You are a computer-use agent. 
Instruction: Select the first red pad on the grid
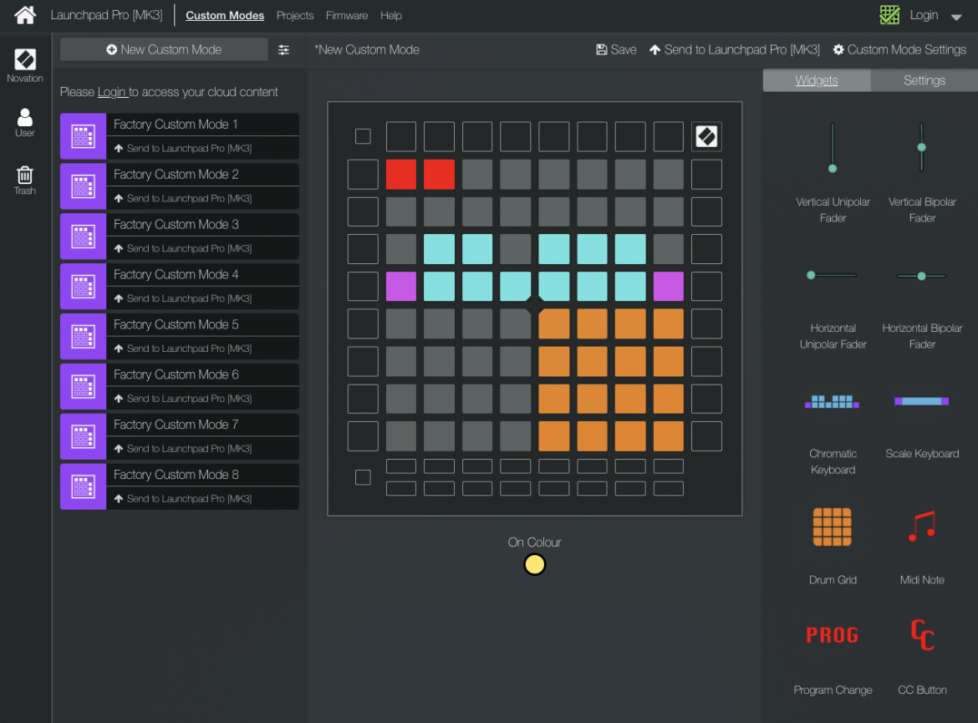coord(401,174)
